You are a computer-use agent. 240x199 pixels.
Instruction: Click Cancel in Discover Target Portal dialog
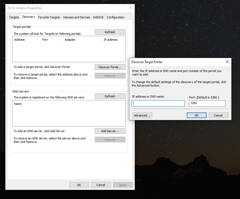tap(218, 115)
